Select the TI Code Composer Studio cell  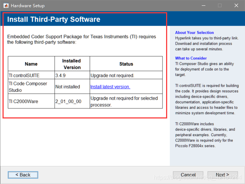coord(31,86)
